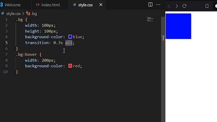Click the "0.3s" duration value
This screenshot has width=217, height=122.
click(x=58, y=43)
